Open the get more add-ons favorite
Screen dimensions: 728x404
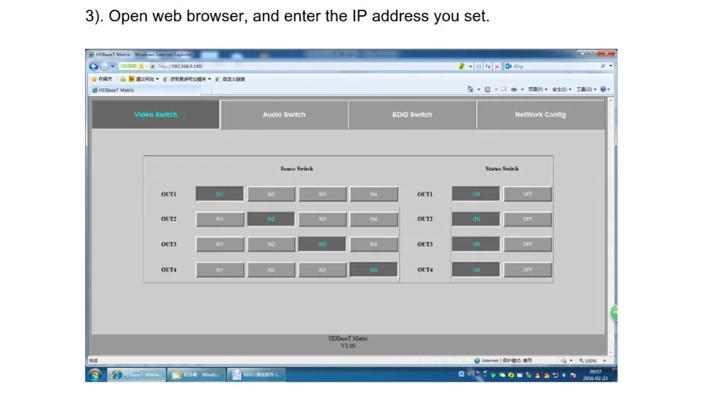point(187,79)
